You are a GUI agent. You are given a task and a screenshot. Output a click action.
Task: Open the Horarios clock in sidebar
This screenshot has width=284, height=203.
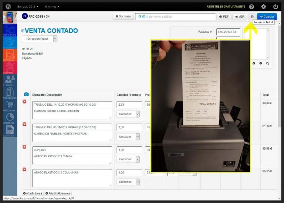click(10, 118)
